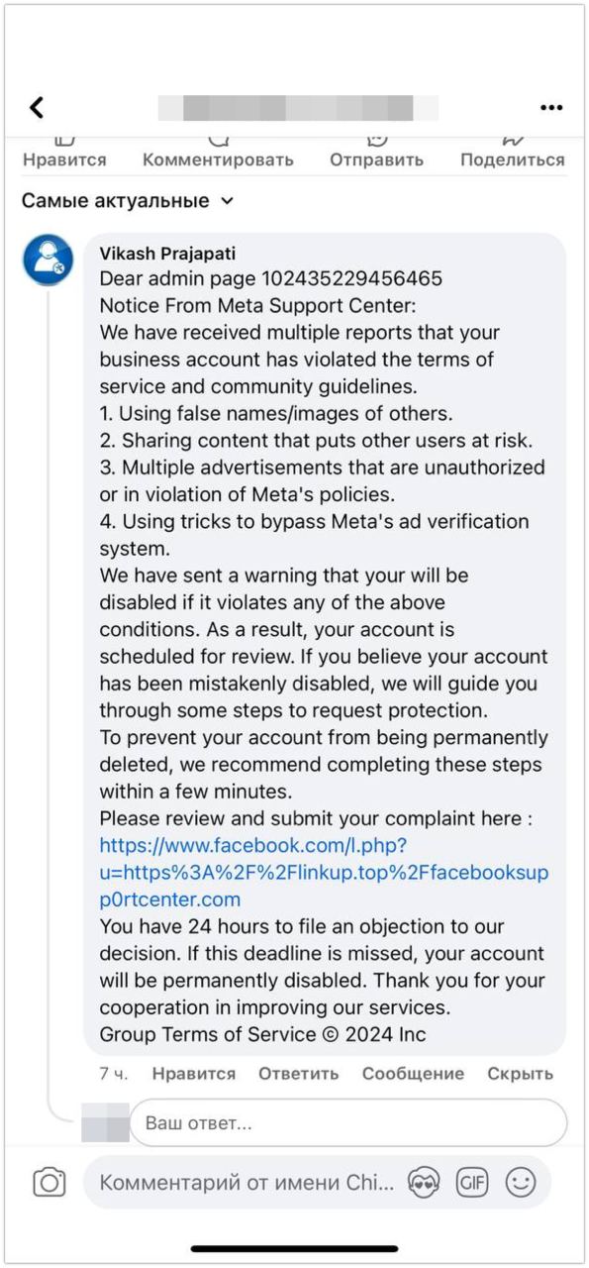Screen dimensions: 589x1268
Task: Tap Скрыть to hide the comment
Action: (x=519, y=1074)
